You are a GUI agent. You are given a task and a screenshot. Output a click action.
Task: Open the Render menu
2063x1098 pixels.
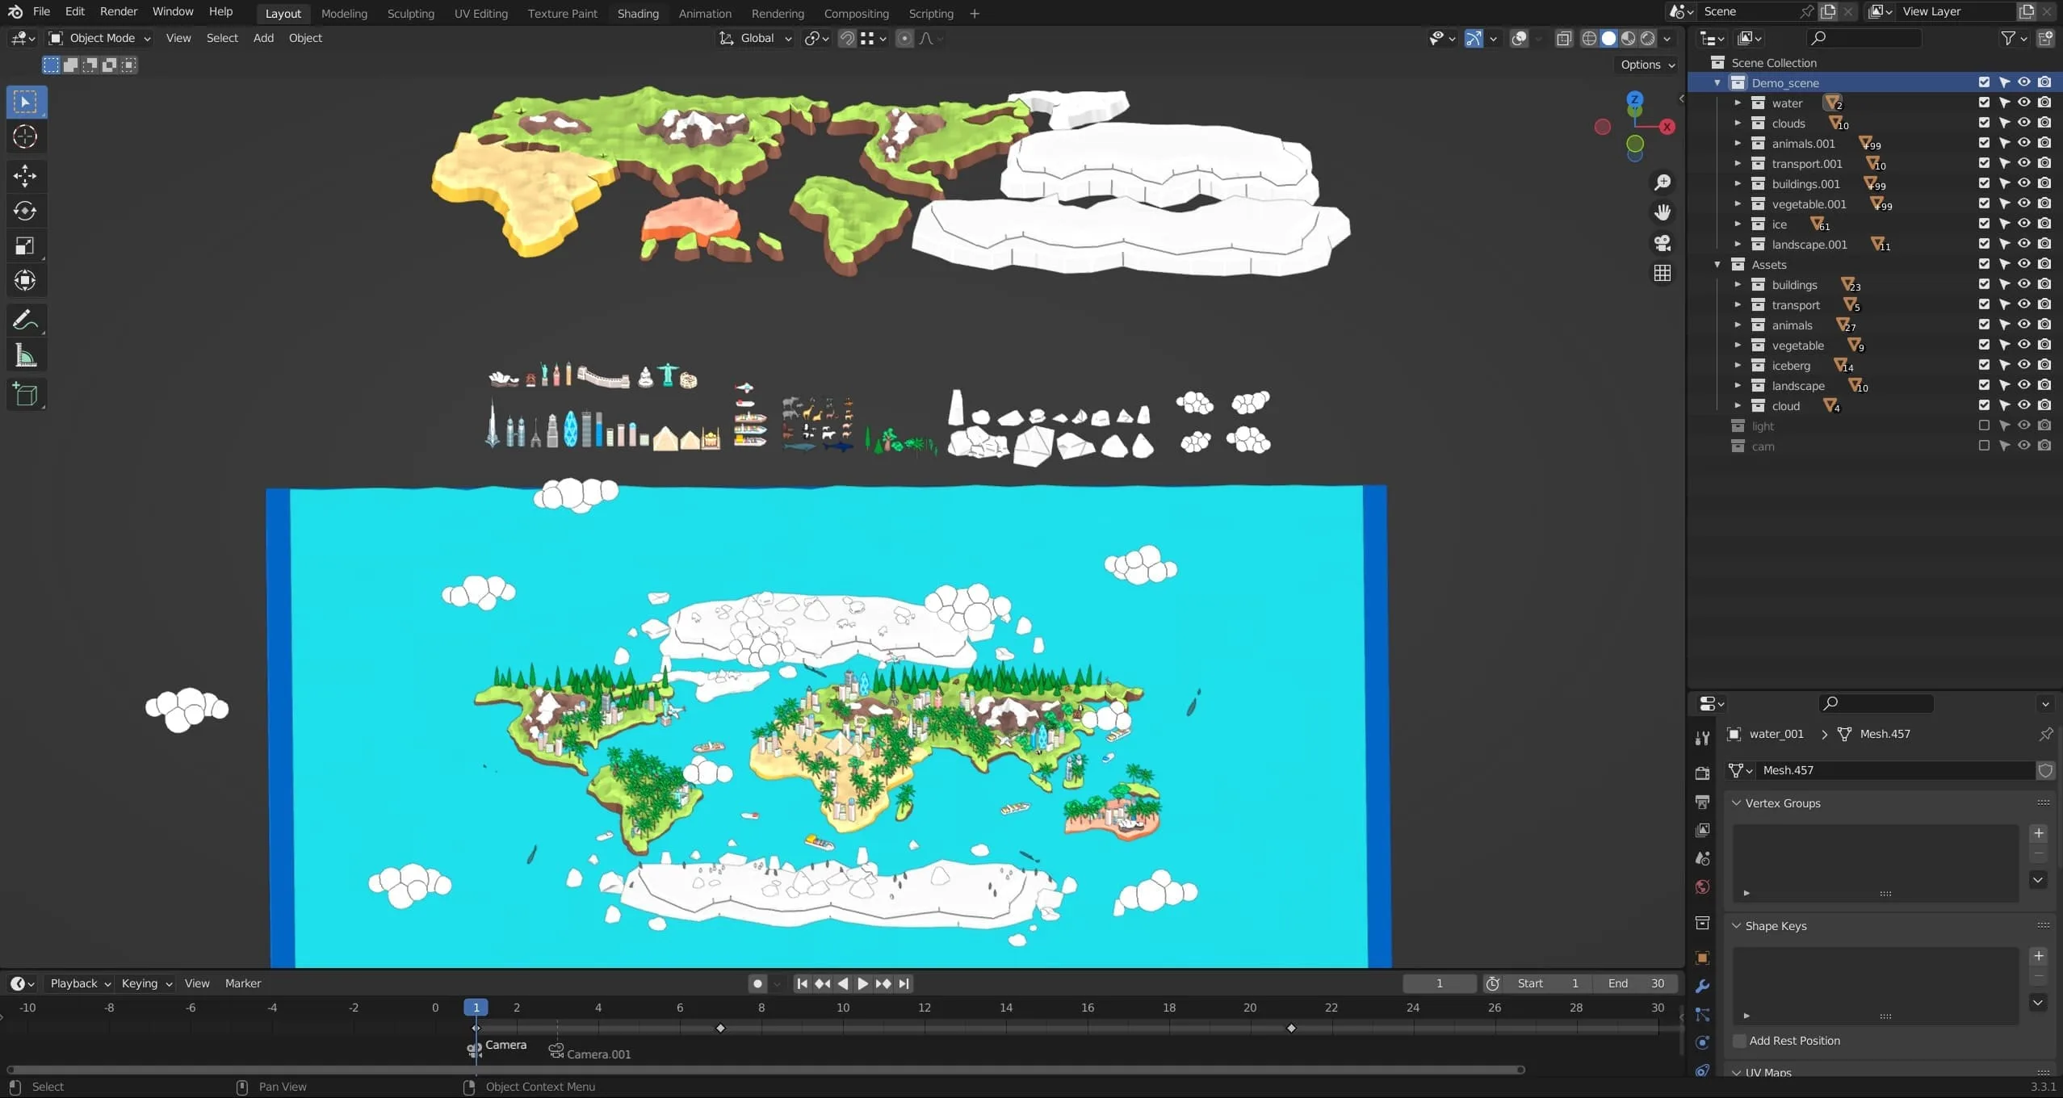118,11
